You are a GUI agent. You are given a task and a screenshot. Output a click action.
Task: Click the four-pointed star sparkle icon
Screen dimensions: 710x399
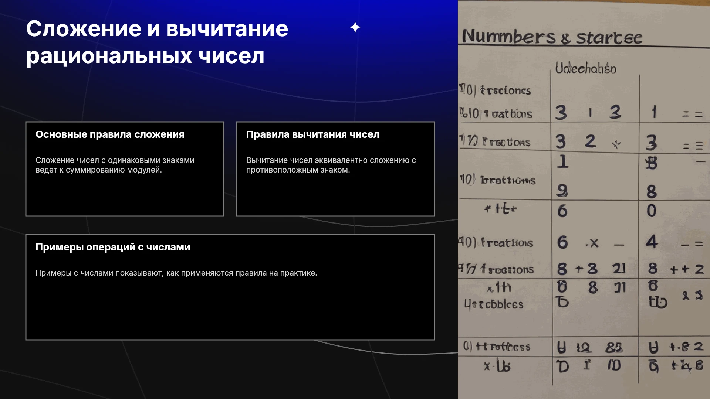pos(355,27)
